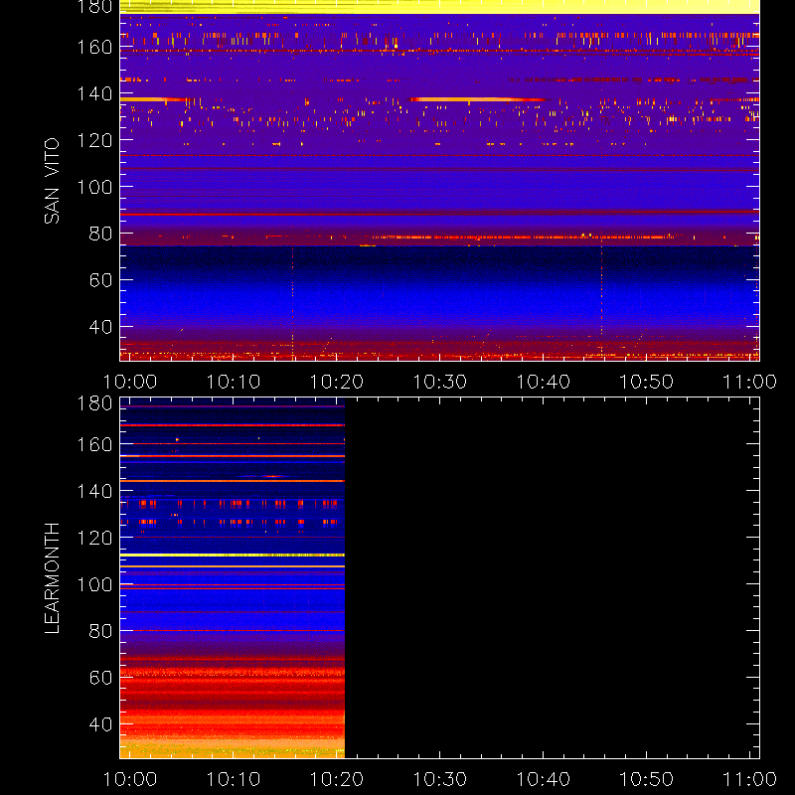Click 10:20 time label under San Vito plot

click(x=337, y=382)
